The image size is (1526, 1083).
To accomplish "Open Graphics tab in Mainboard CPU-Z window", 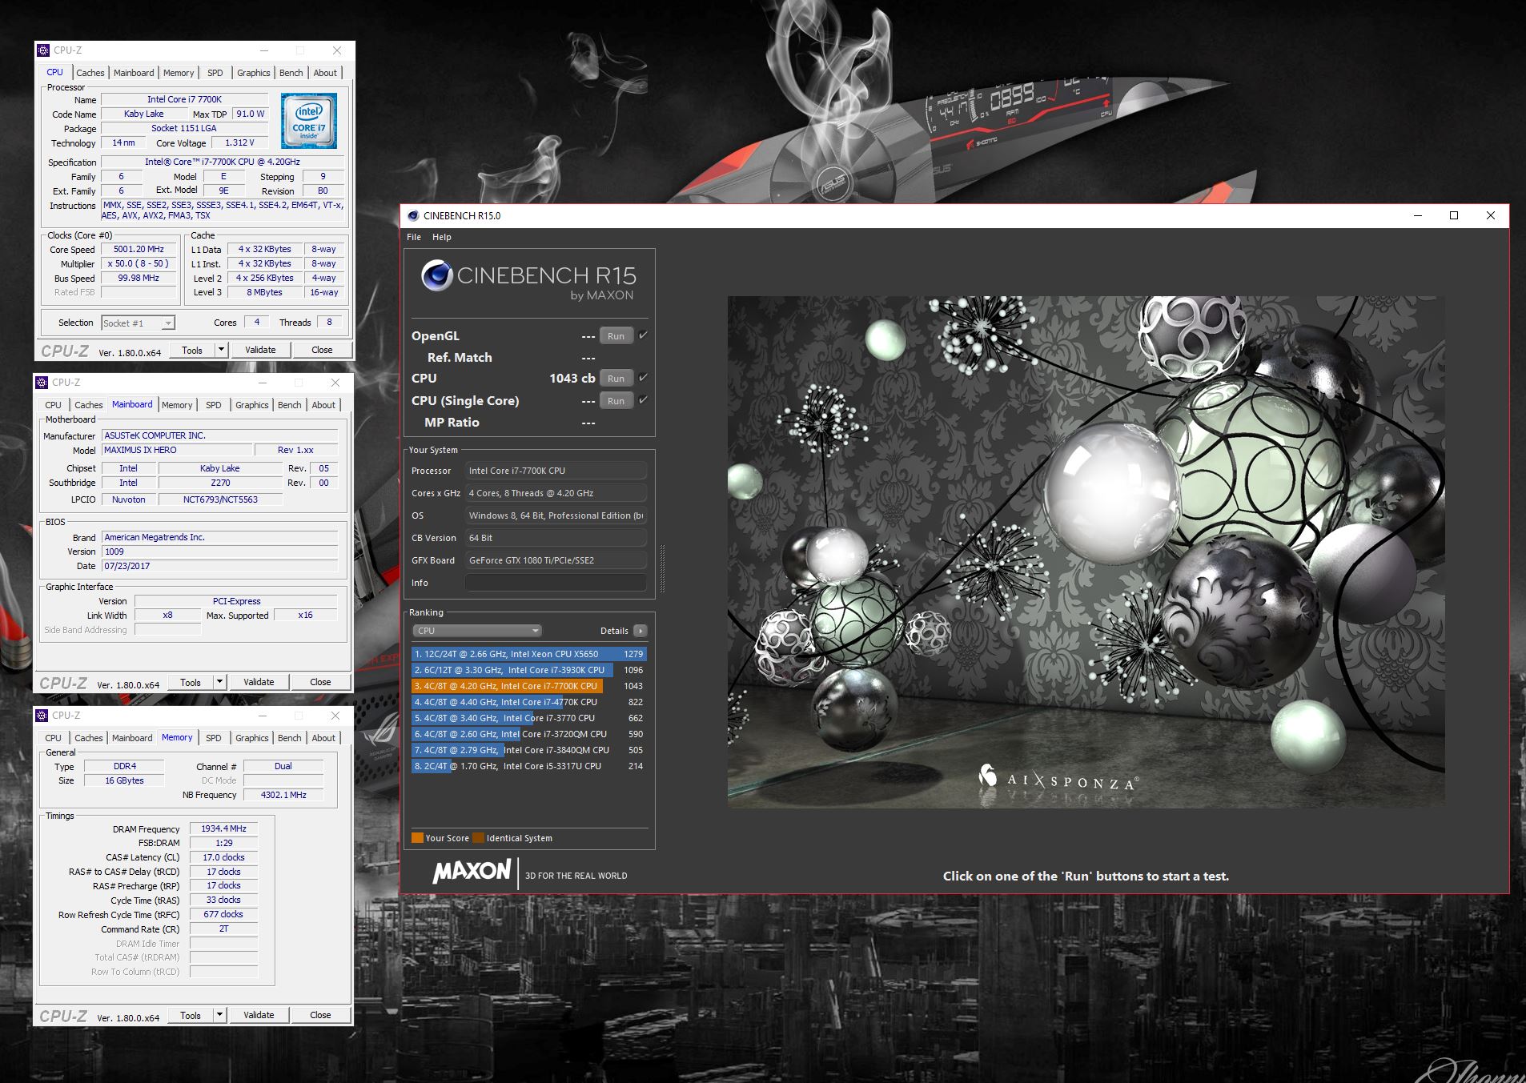I will (x=252, y=405).
